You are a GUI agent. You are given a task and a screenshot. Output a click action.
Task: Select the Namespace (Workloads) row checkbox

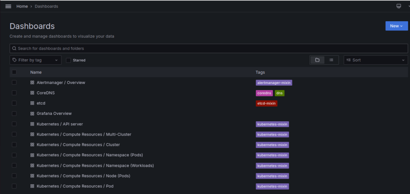click(14, 166)
